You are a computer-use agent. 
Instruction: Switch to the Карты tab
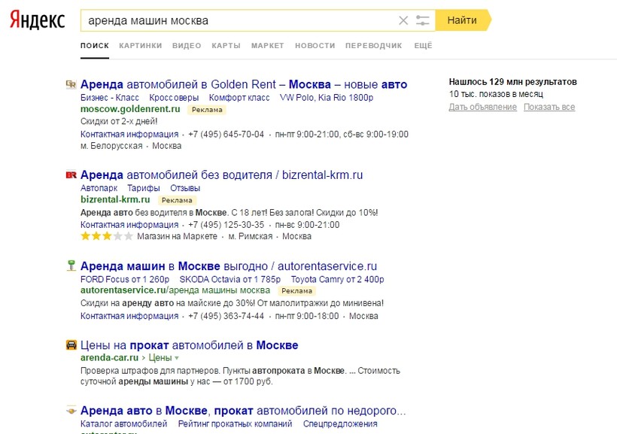point(226,46)
